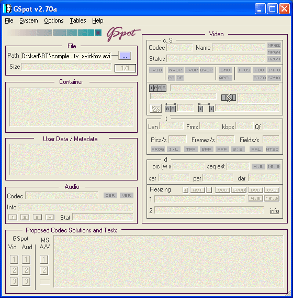Click GSpot Vid test button 1
This screenshot has height=298, width=293.
click(14, 259)
